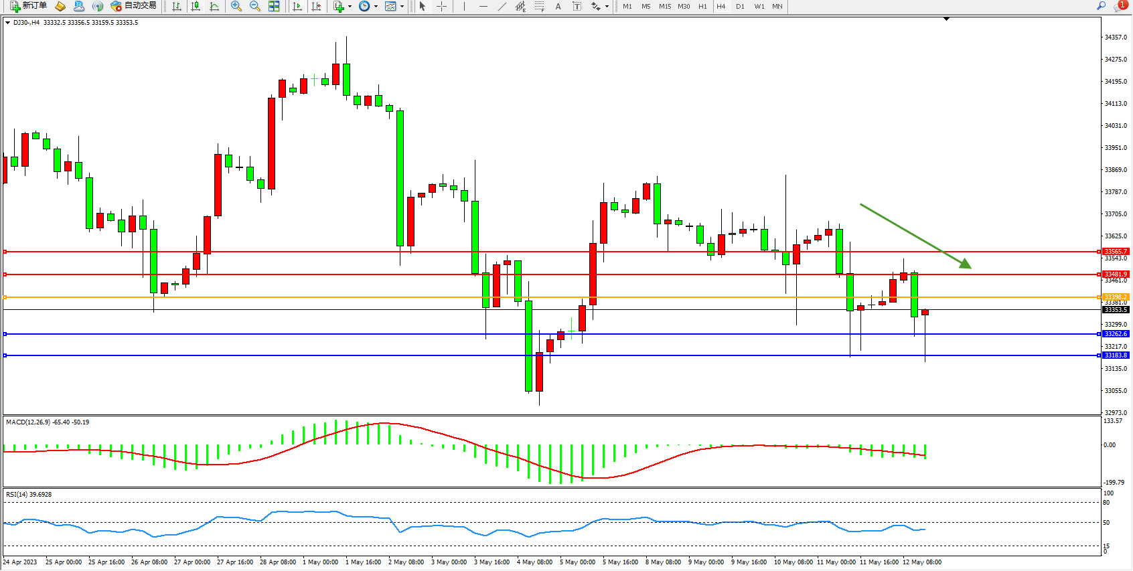Select the text label tool (T)
Viewport: 1133px width, 571px height.
coord(577,6)
